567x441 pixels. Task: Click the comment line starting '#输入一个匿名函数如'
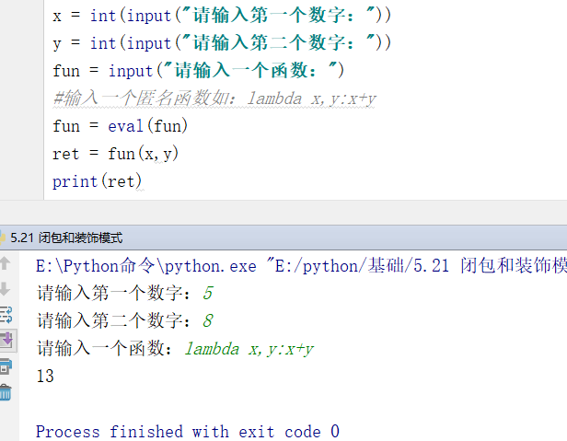click(214, 99)
